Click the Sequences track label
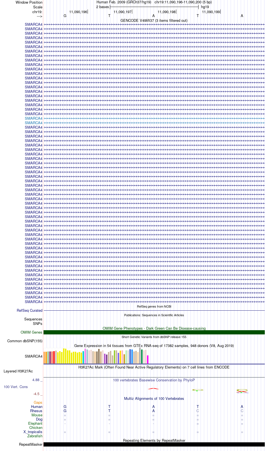 33,319
